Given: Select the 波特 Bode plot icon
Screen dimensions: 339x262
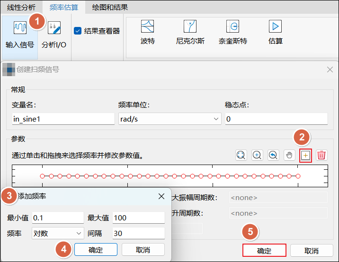Looking at the screenshot, I should 148,26.
